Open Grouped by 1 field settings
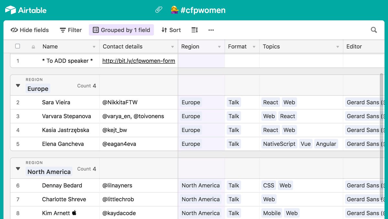This screenshot has width=388, height=219. 121,30
